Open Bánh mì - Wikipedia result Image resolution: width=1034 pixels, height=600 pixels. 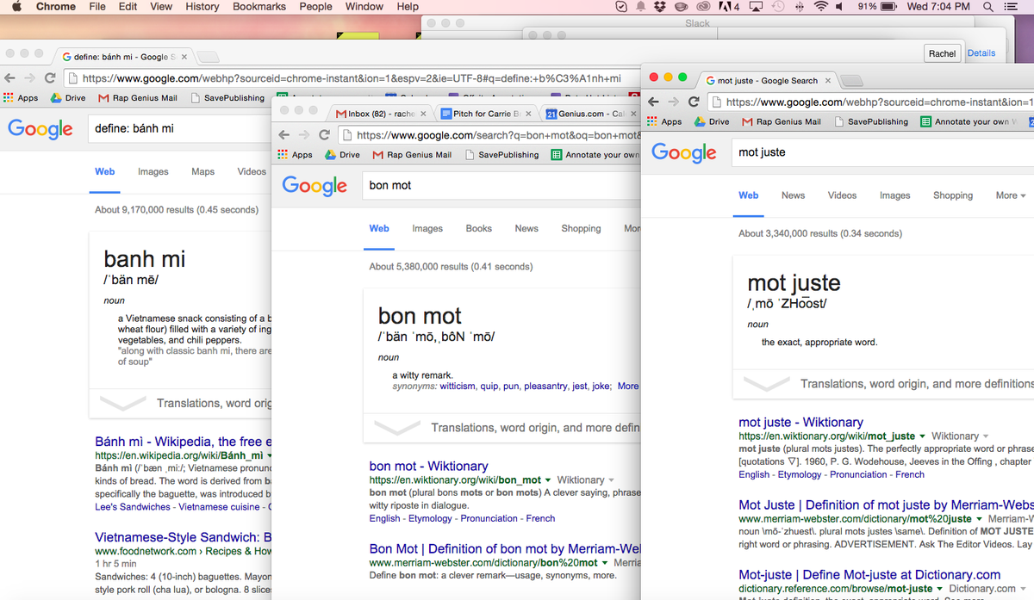point(184,441)
